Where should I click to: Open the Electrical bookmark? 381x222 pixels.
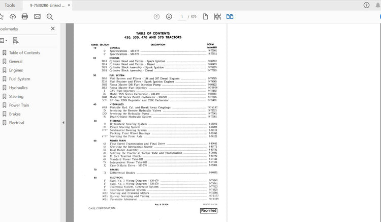click(x=17, y=123)
